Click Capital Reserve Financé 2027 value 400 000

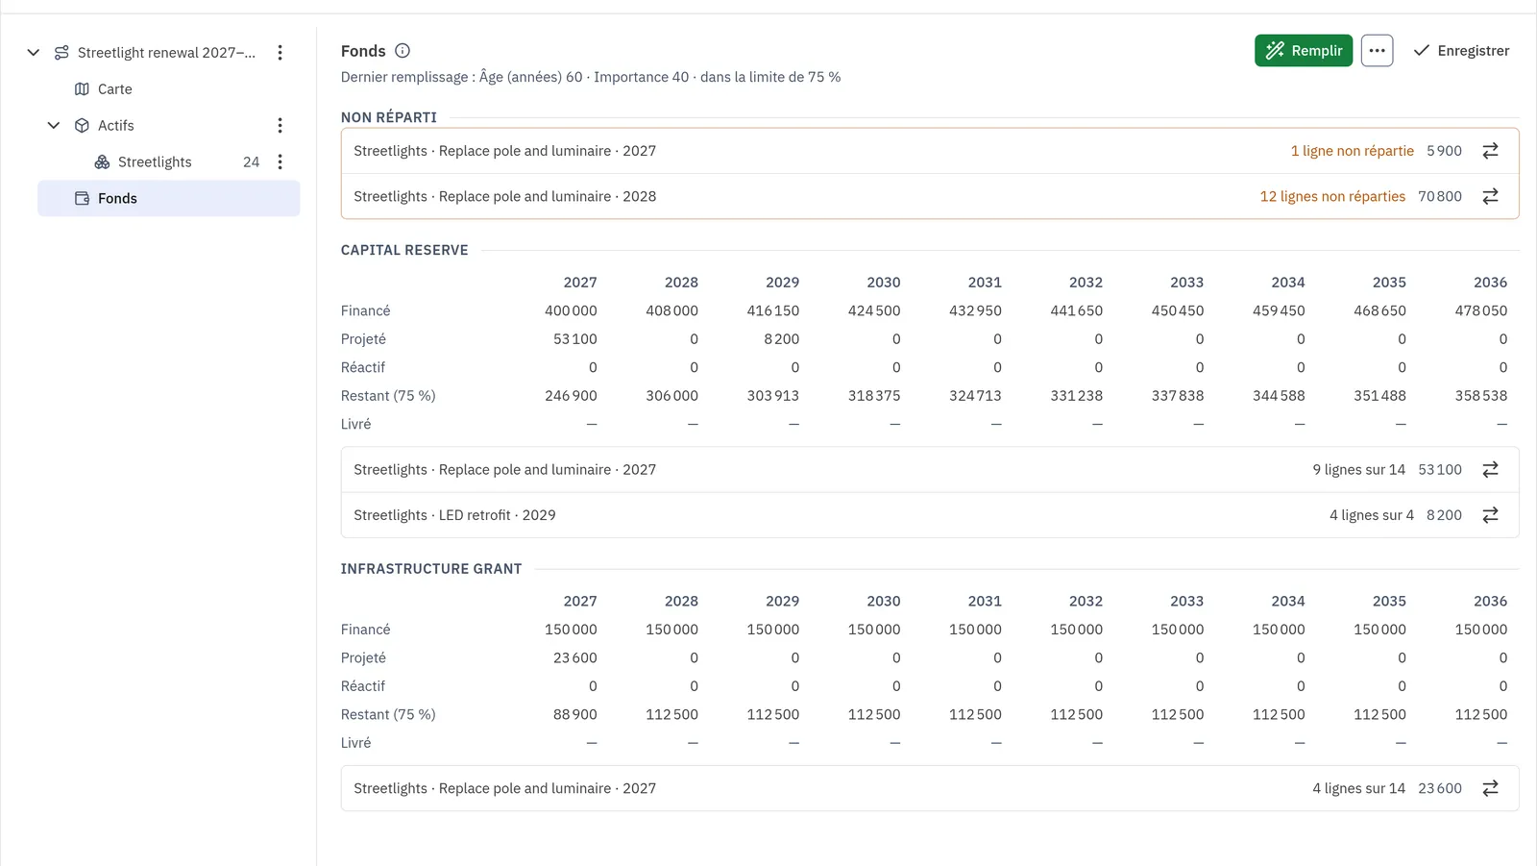571,310
